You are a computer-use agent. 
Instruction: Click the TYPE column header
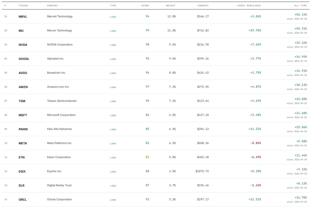point(113,5)
